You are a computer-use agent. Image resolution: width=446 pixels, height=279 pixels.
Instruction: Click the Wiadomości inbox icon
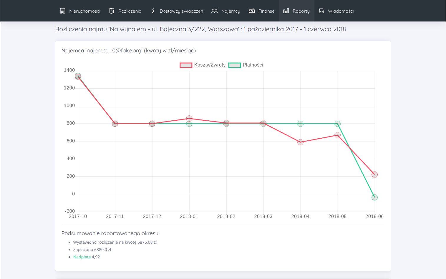[321, 11]
